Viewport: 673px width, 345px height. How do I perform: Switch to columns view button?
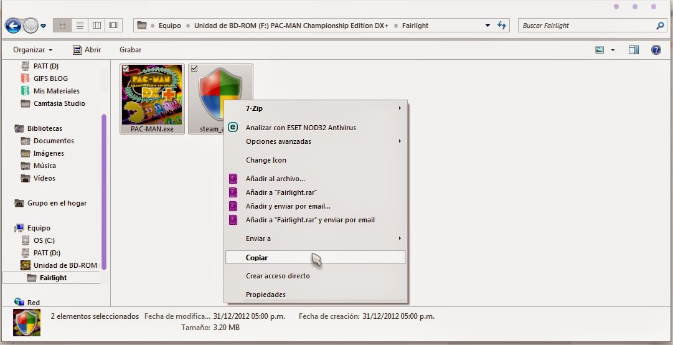pyautogui.click(x=97, y=26)
